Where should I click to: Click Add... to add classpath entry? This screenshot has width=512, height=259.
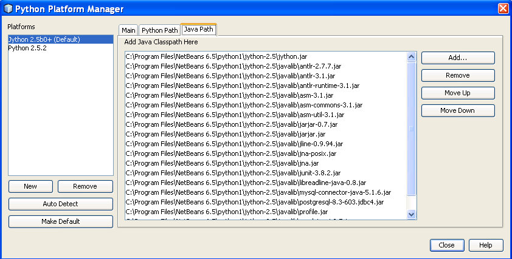coord(458,58)
